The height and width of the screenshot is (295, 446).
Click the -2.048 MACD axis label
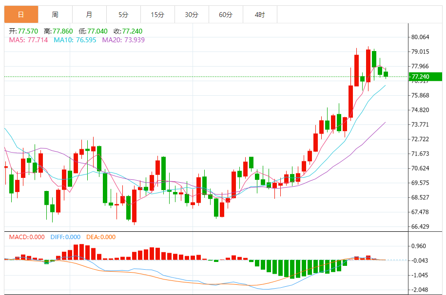click(x=419, y=290)
